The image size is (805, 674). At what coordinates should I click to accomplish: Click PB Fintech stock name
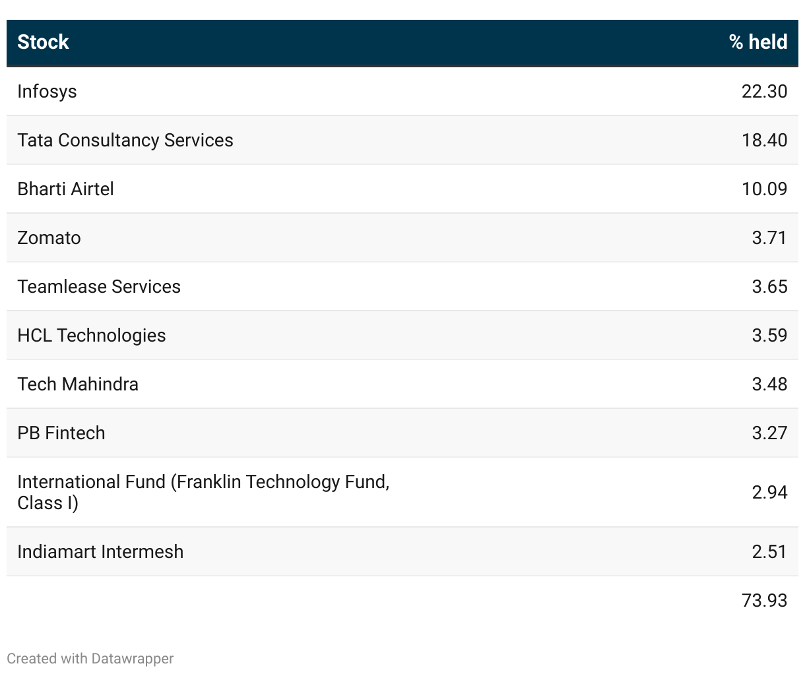[61, 433]
